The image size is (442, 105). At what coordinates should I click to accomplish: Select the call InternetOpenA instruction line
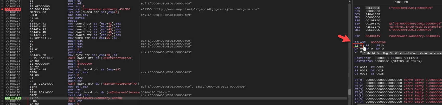pyautogui.click(x=101, y=58)
